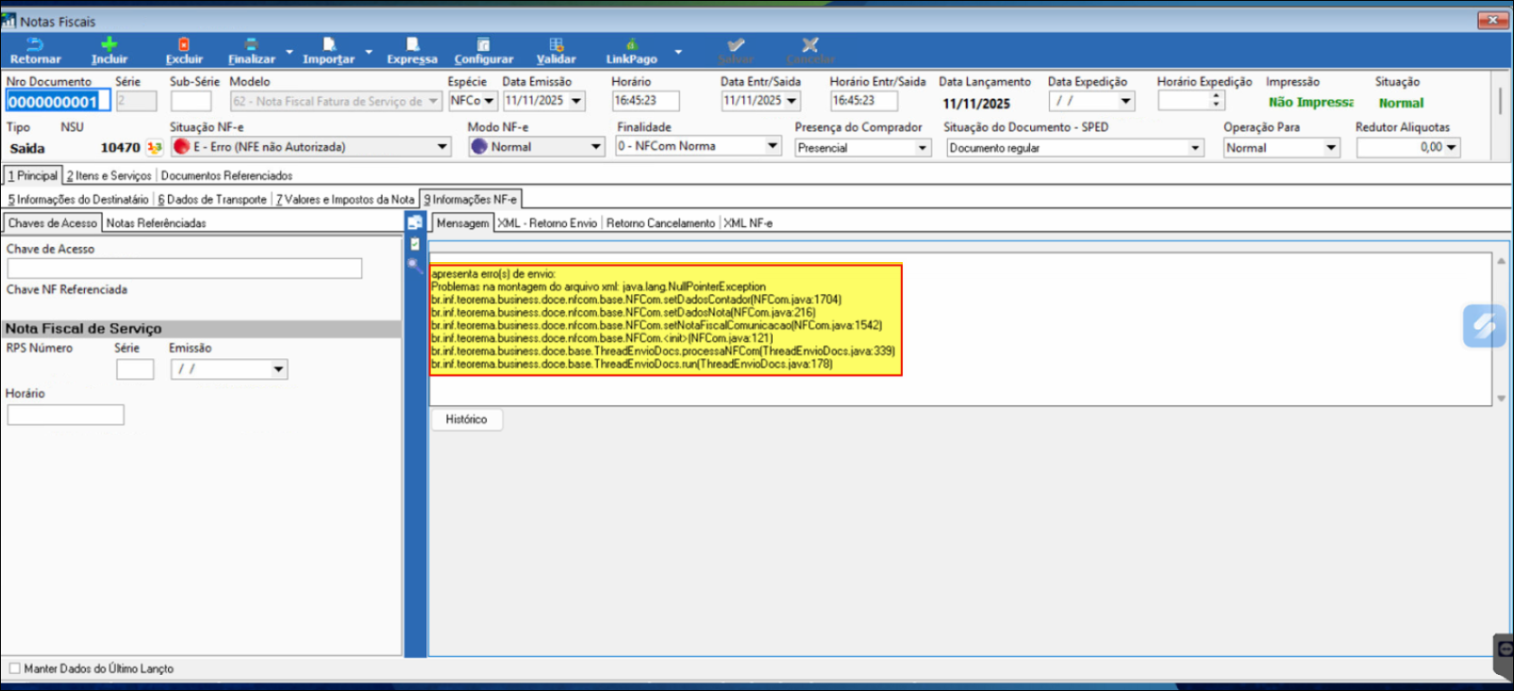Screen dimensions: 1514x691
Task: Click the Retornar toolbar icon
Action: (x=35, y=45)
